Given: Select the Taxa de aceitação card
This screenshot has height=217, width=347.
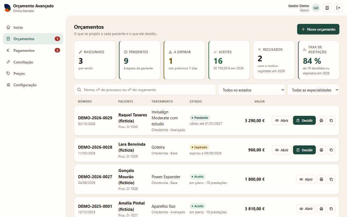Looking at the screenshot, I should [x=319, y=60].
